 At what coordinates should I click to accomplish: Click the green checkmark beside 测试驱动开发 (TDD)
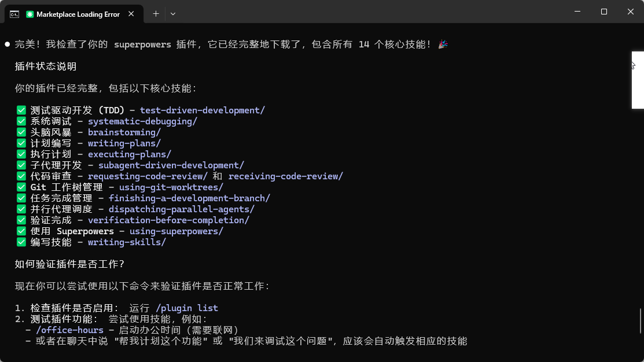click(21, 110)
